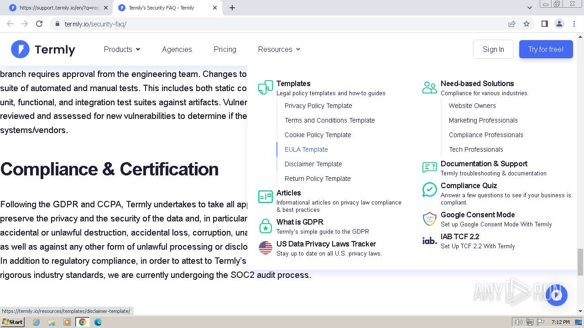Click the Documentation & Support chat icon

click(x=430, y=168)
